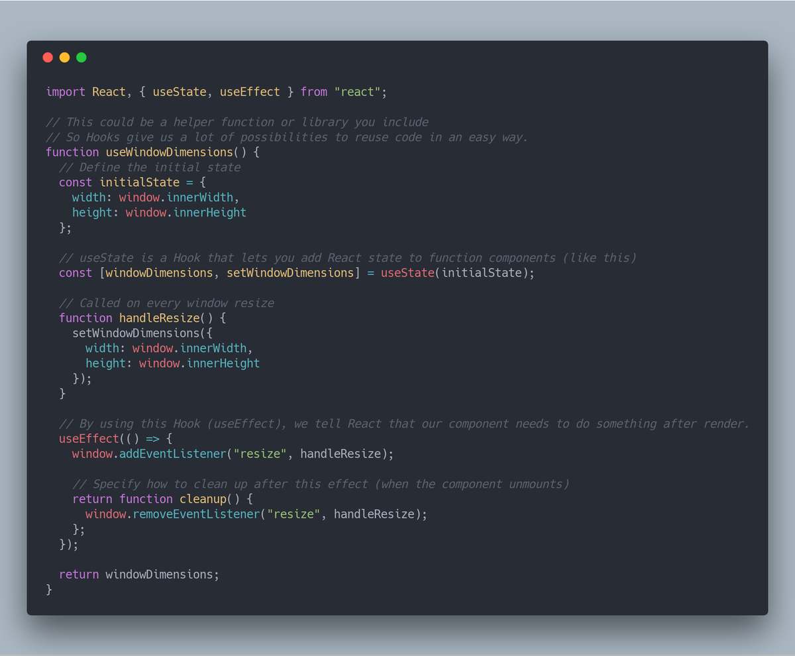Click the comment "// Define the initial state"
795x656 pixels.
pos(150,167)
